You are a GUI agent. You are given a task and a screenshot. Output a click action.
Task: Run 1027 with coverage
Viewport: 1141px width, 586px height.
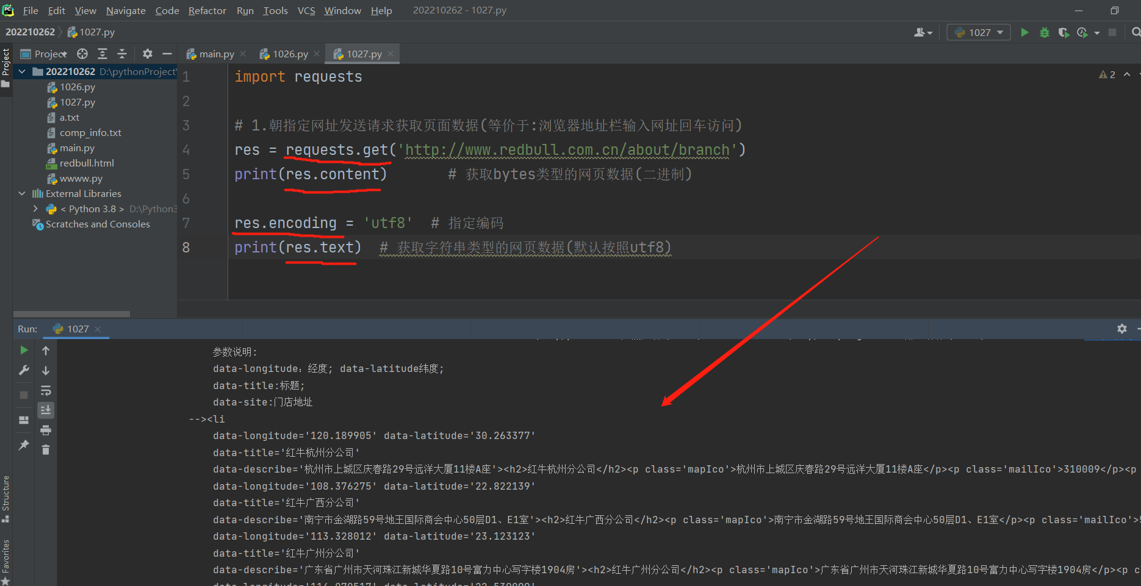point(1064,32)
